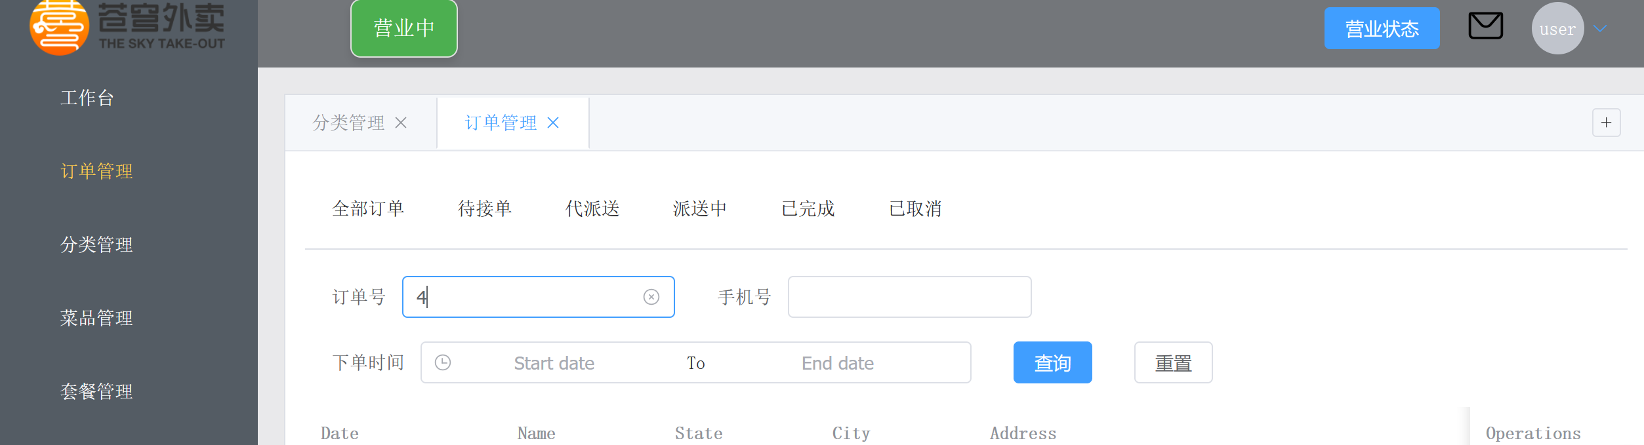Click the Name column header
This screenshot has height=445, width=1644.
[x=536, y=433]
